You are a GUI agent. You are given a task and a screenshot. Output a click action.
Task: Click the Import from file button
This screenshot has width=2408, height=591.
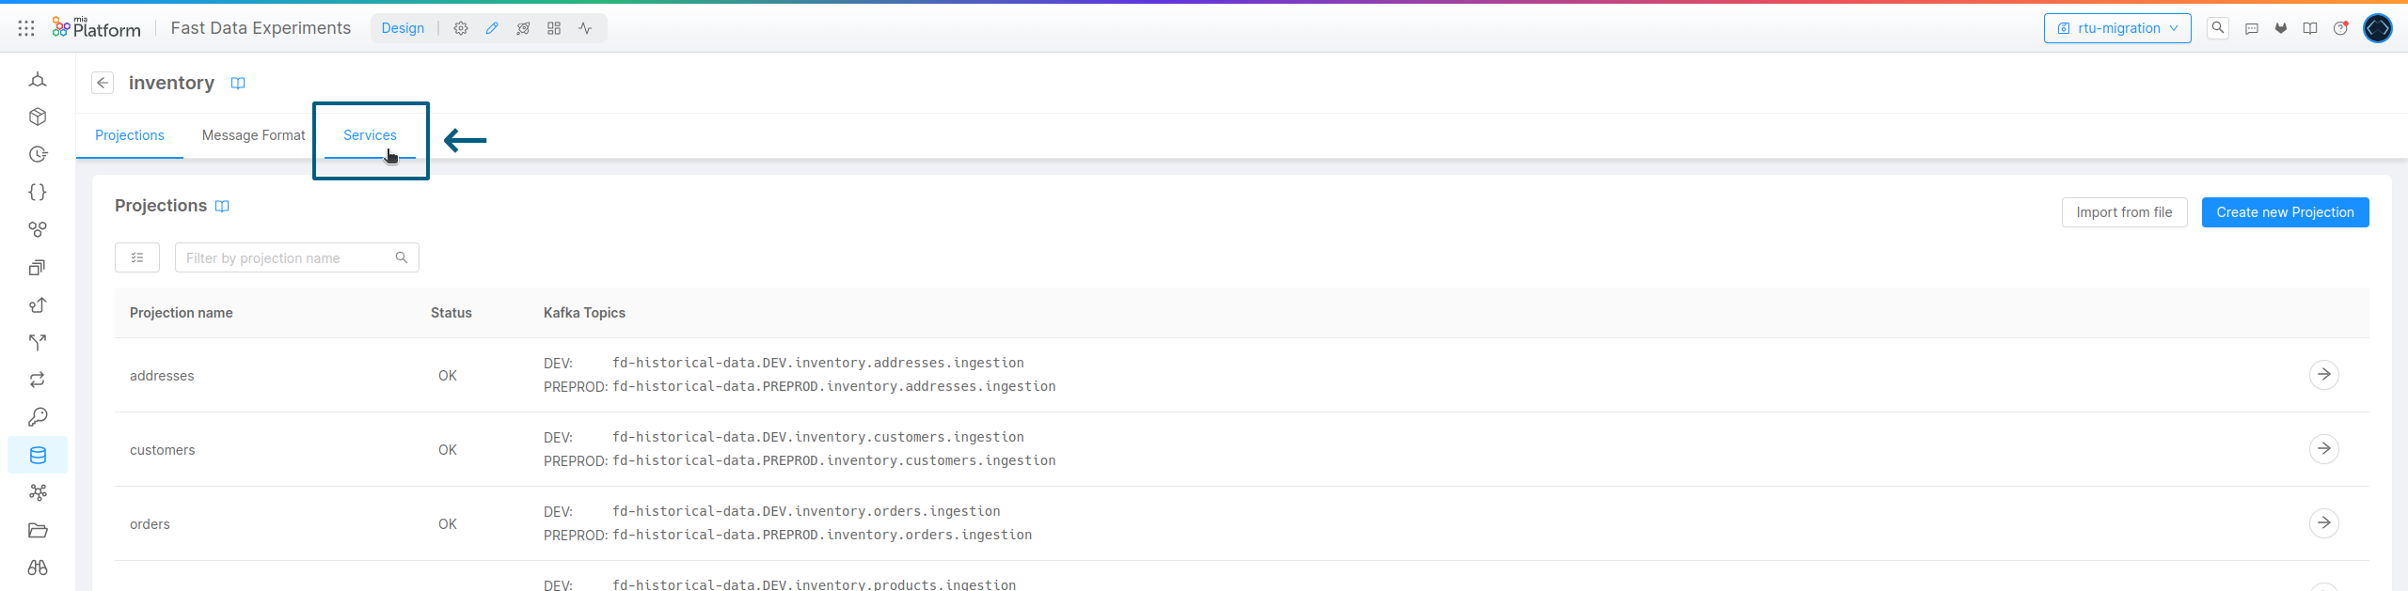(2124, 212)
